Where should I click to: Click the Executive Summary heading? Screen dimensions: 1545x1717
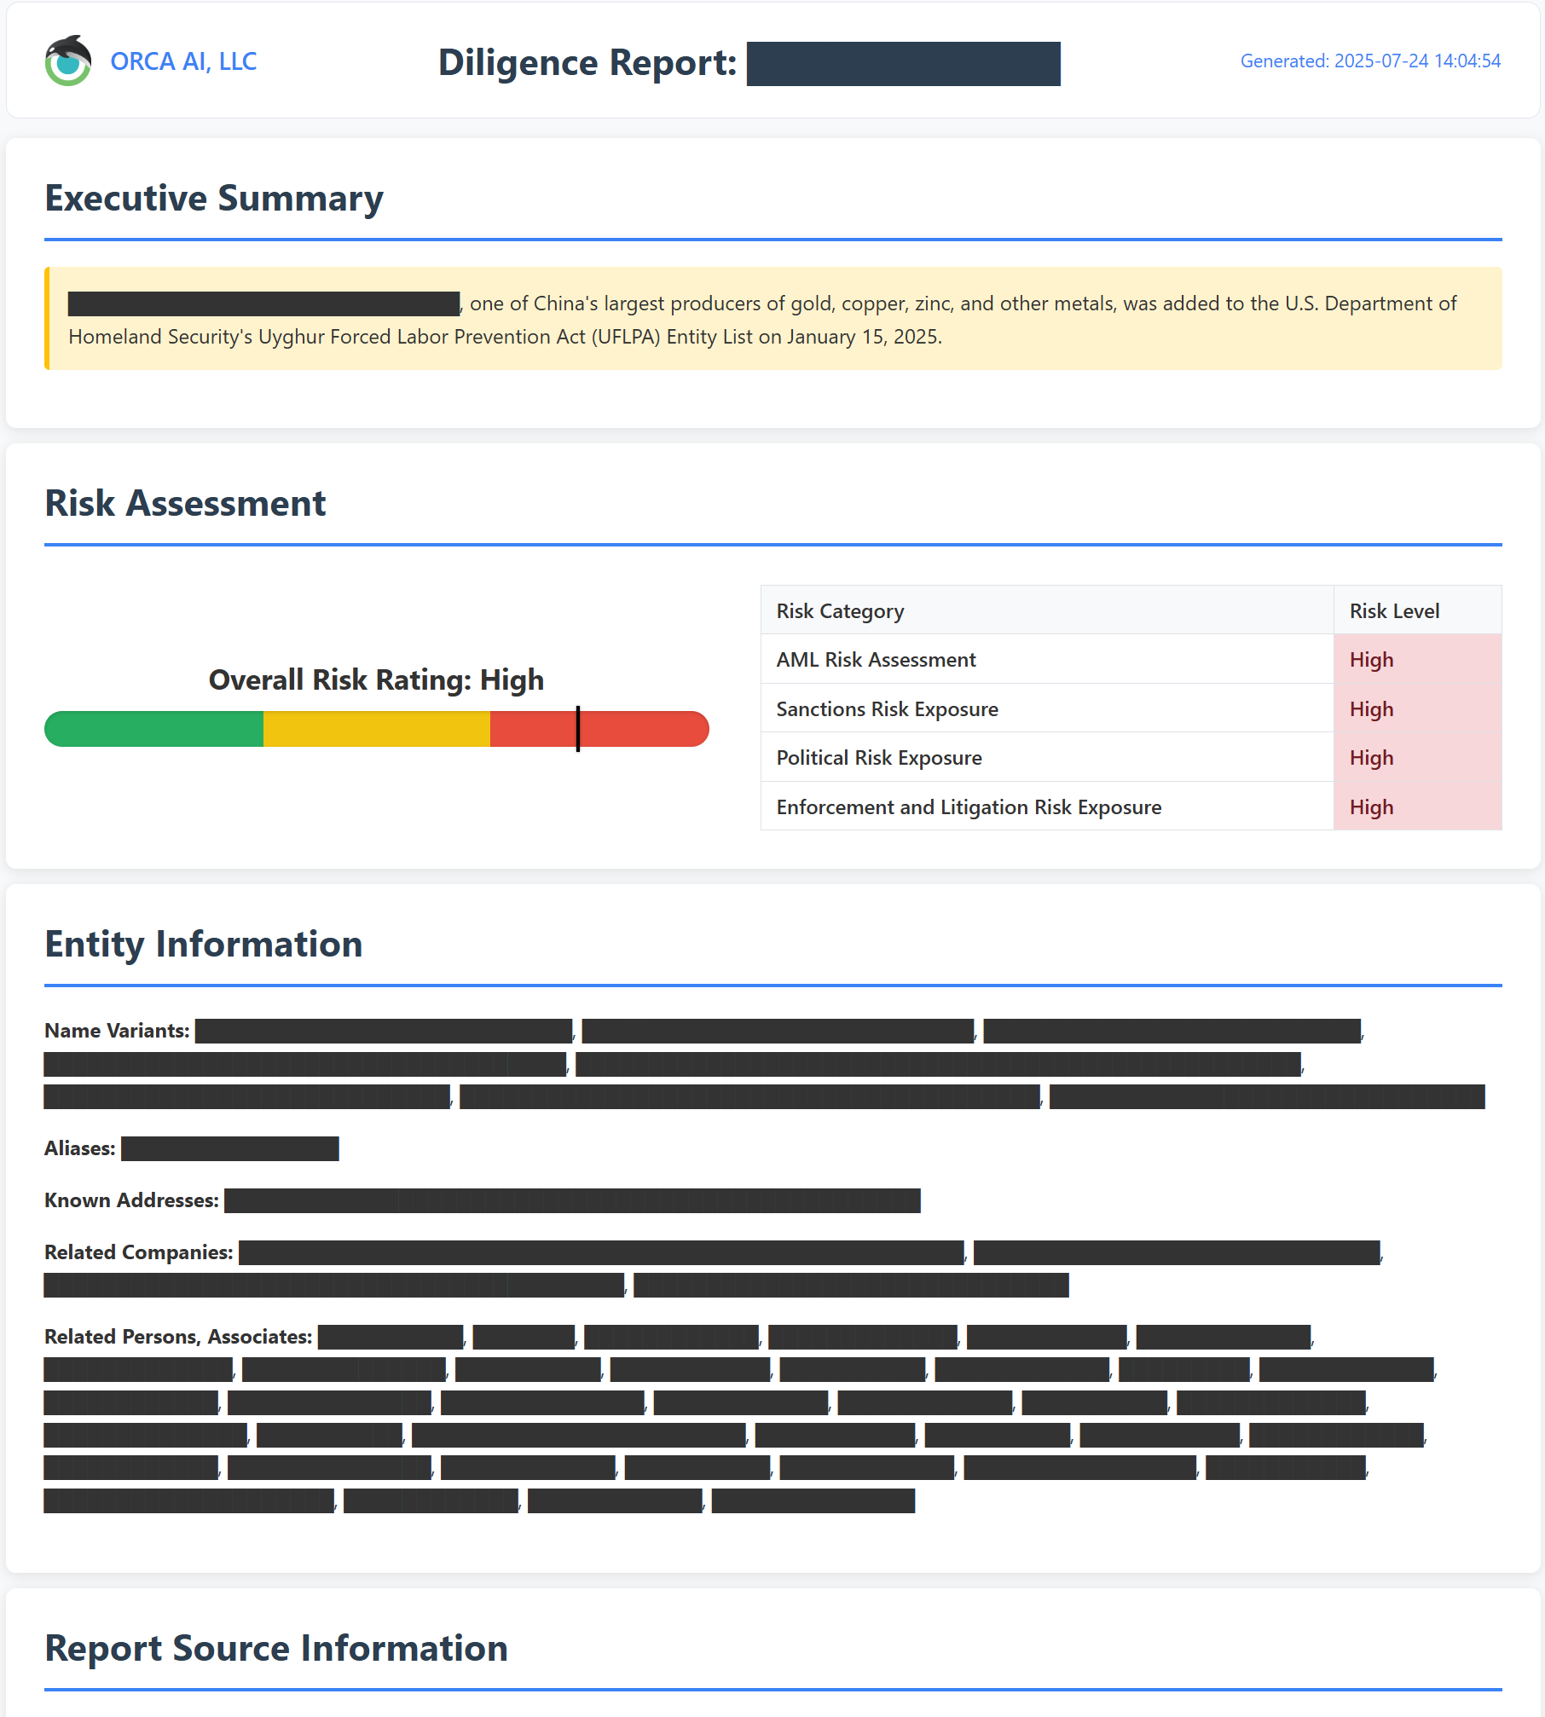(x=214, y=198)
